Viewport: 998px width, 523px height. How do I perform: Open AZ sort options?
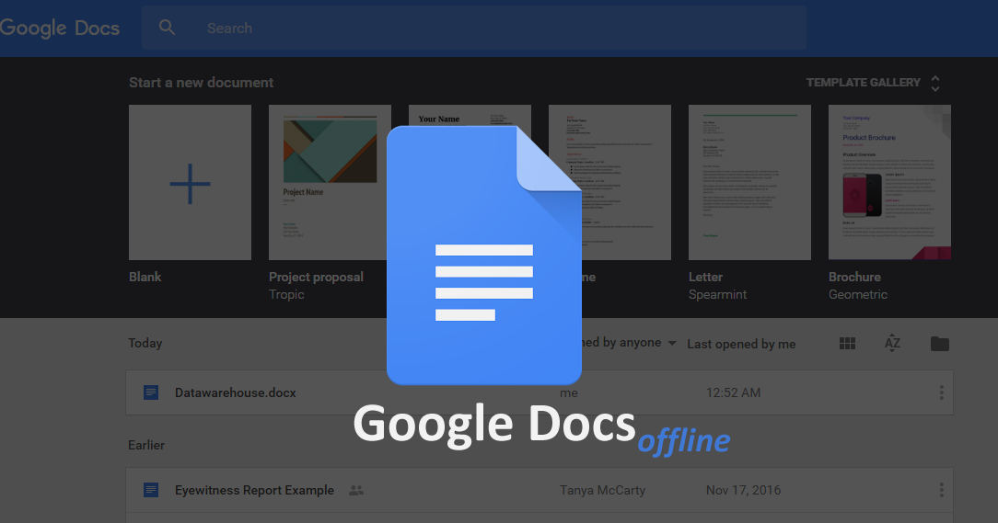pyautogui.click(x=892, y=343)
